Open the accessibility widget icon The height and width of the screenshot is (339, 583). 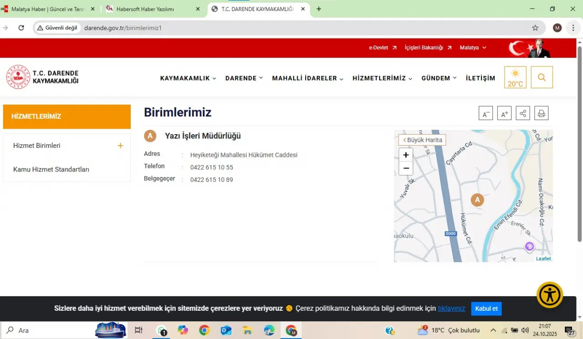[x=550, y=295]
